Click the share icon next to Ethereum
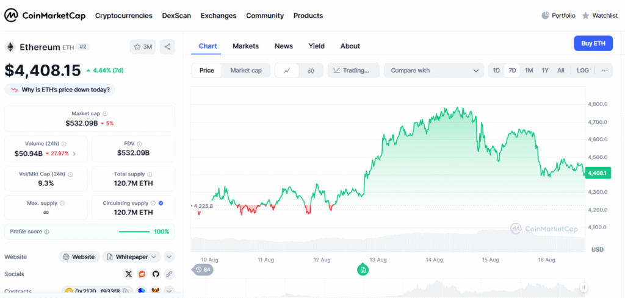625x298 pixels. pos(167,47)
